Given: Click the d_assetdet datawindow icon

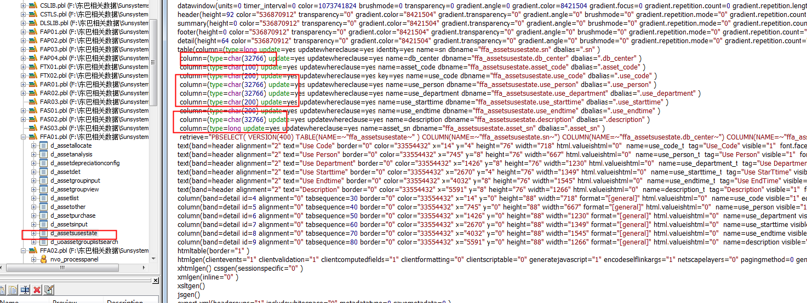Looking at the screenshot, I should tap(44, 172).
